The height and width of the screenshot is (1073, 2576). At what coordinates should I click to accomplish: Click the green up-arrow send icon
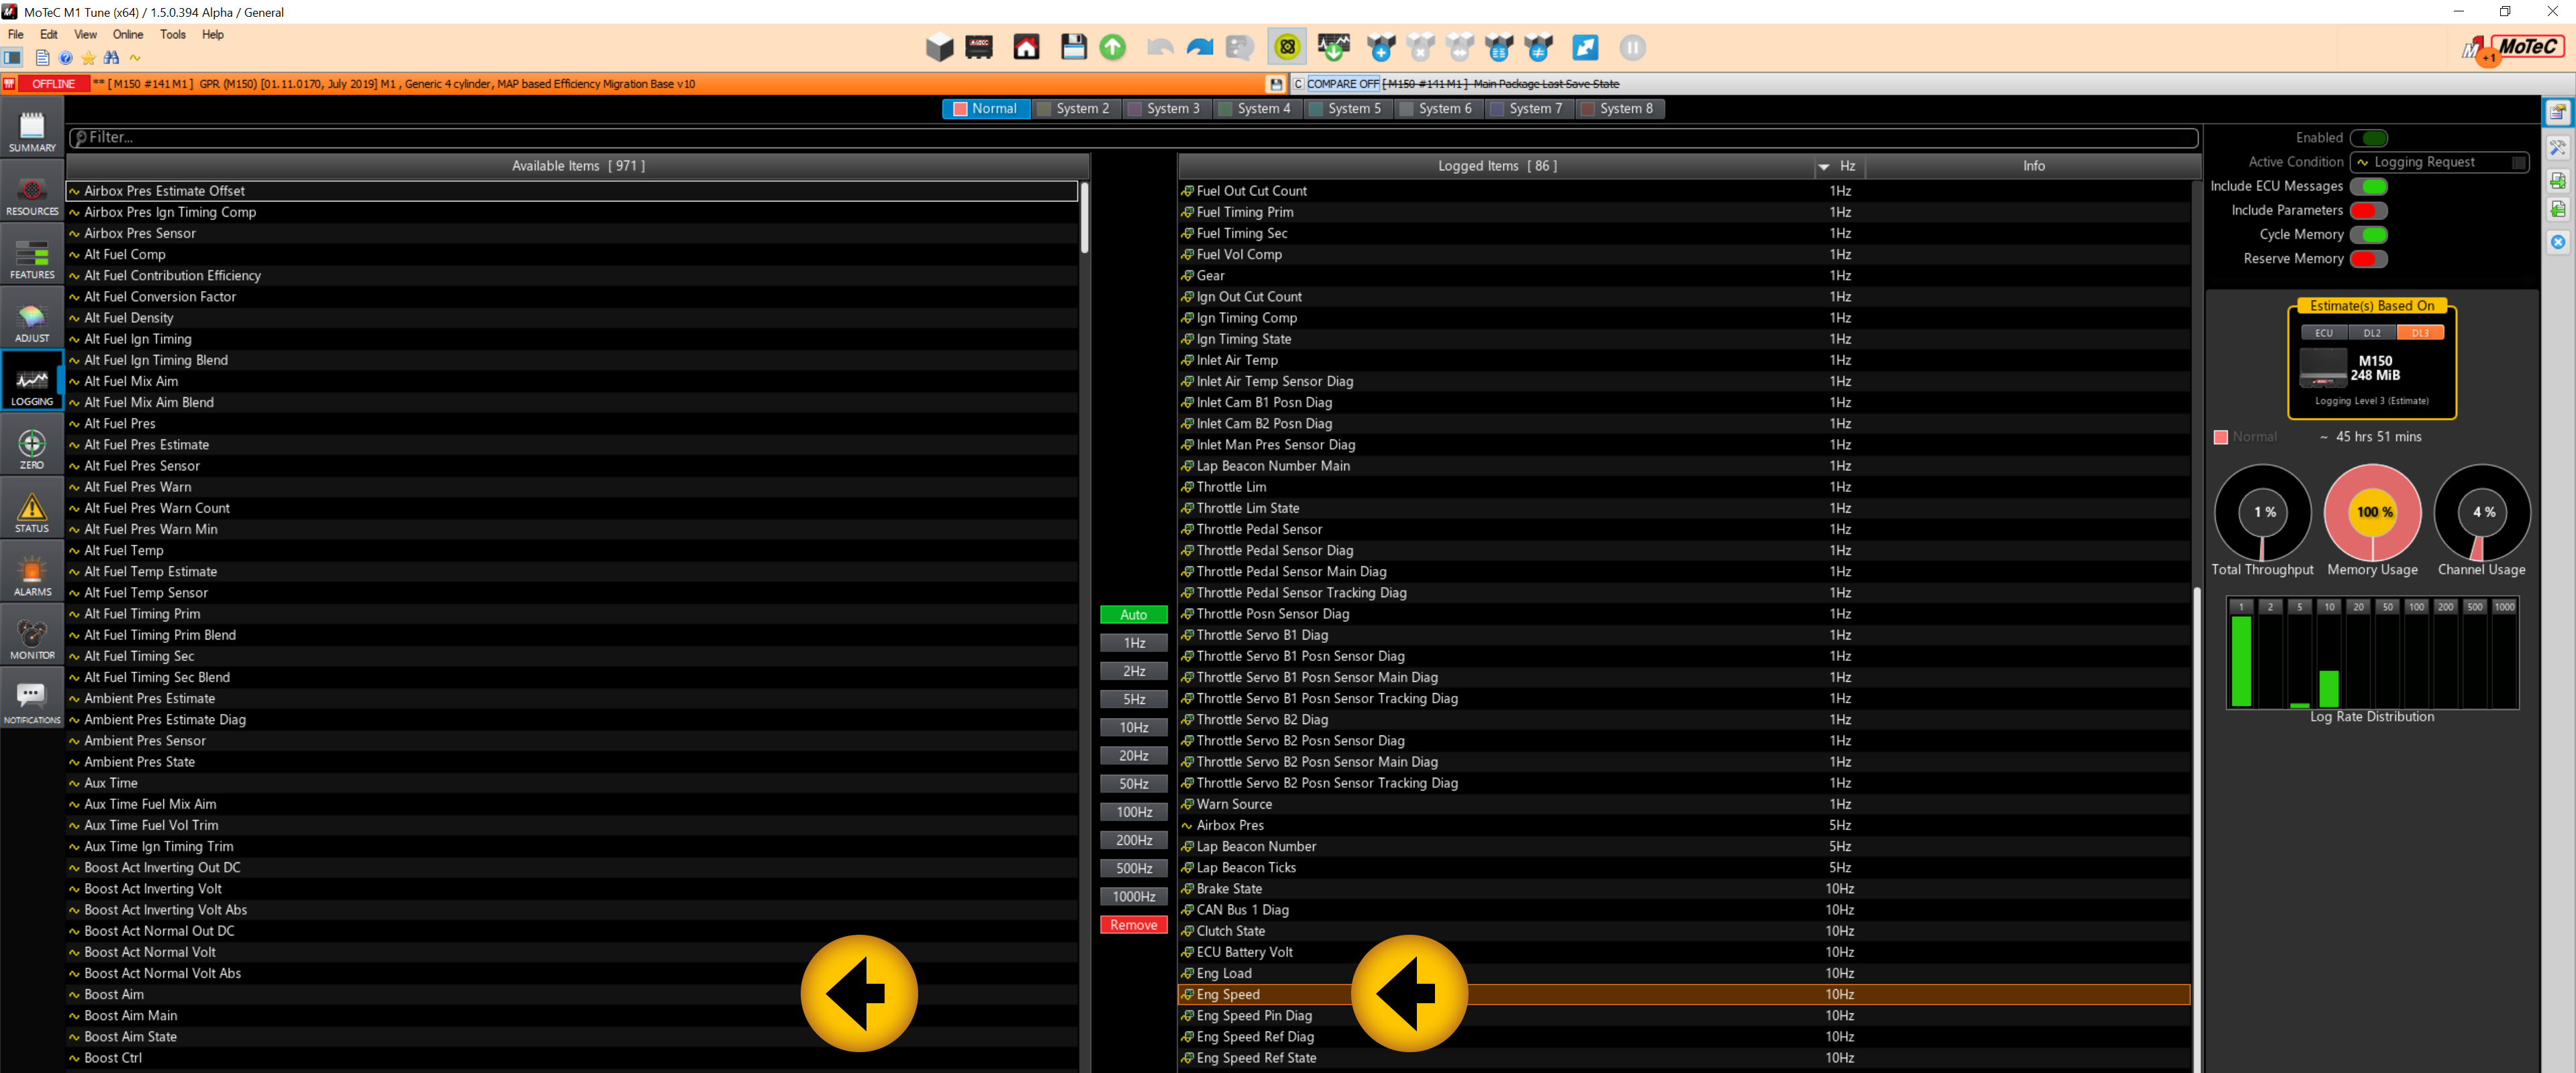pos(1112,47)
